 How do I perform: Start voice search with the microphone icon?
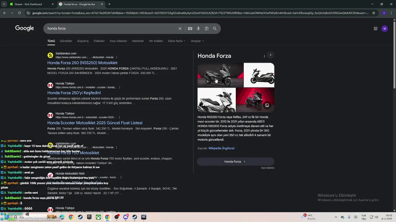[x=198, y=28]
